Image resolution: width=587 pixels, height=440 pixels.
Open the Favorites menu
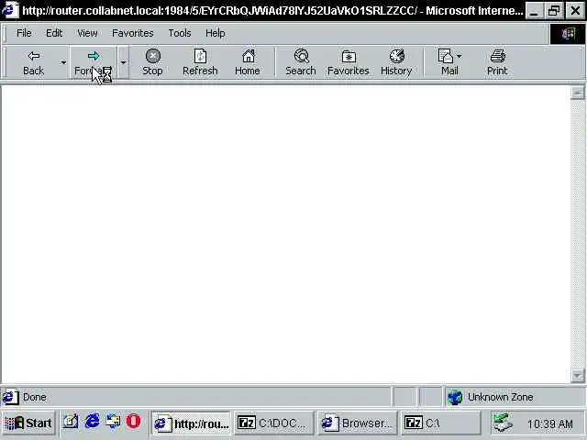click(133, 33)
